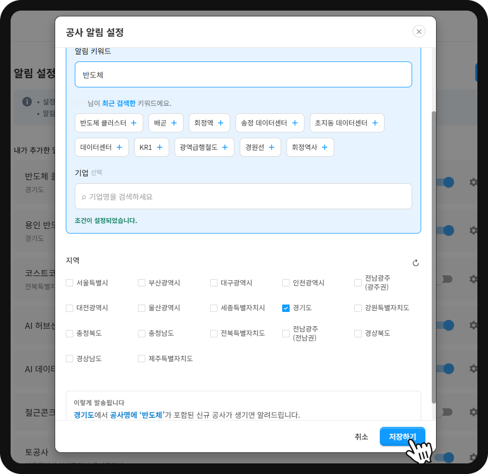The width and height of the screenshot is (488, 474).
Task: Add 초지동 데이터센터 keyword with plus icon
Action: coord(375,123)
